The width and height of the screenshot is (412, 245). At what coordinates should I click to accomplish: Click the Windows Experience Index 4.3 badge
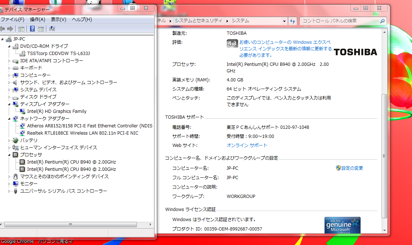[x=232, y=43]
